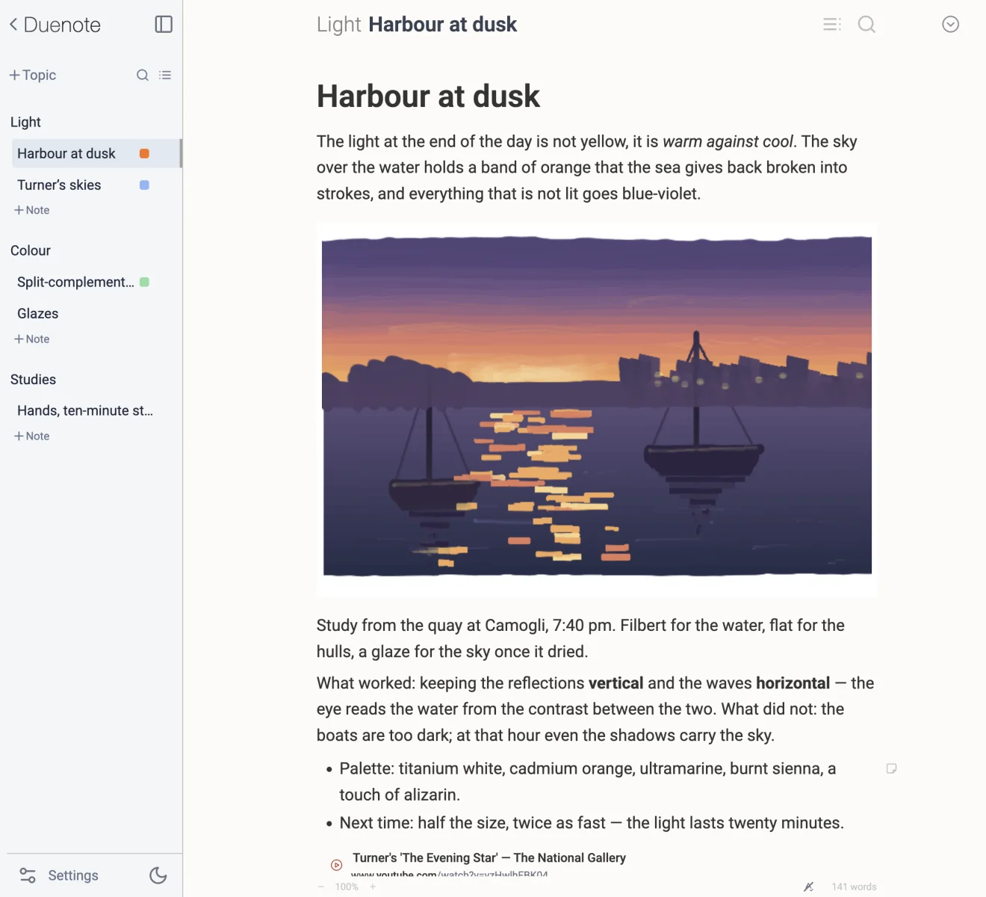Select the Colour topic heading
Viewport: 986px width, 897px height.
point(31,250)
